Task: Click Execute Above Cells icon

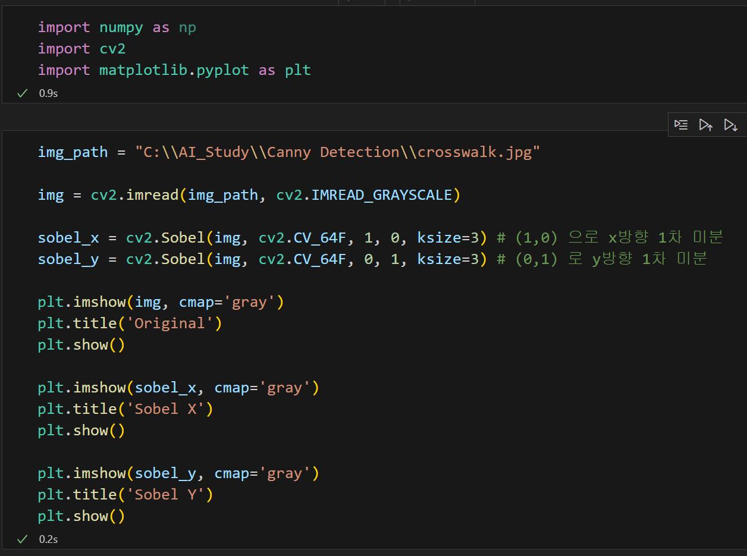Action: point(706,125)
